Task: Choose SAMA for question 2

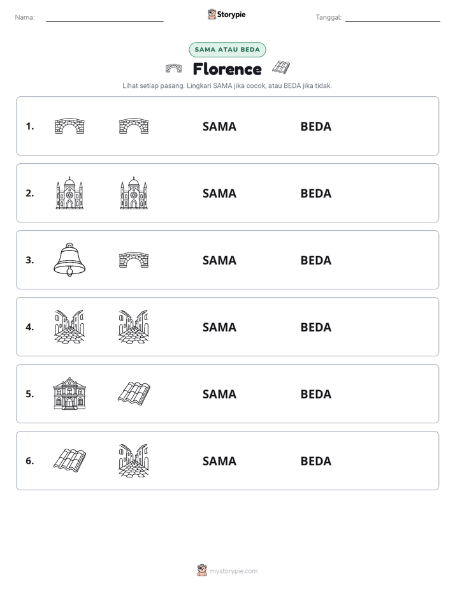Action: tap(219, 193)
